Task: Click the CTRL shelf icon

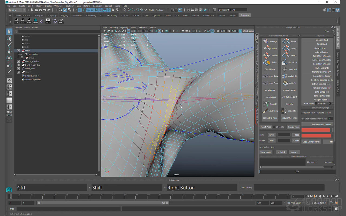Action: pos(29,21)
